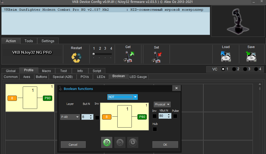The image size is (266, 154).
Task: Decrease VBut N value with down arrow
Action: pos(168,117)
